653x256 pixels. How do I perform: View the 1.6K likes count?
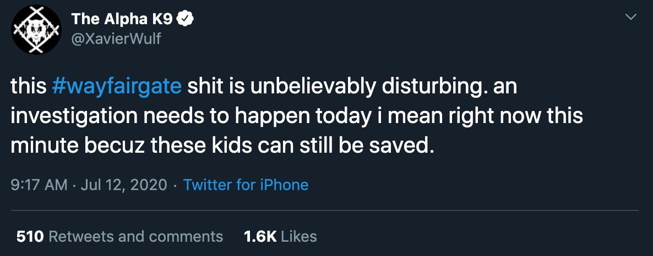(x=260, y=236)
